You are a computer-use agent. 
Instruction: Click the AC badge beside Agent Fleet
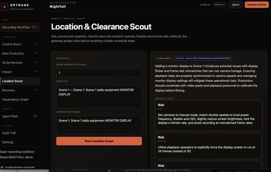pos(35,116)
